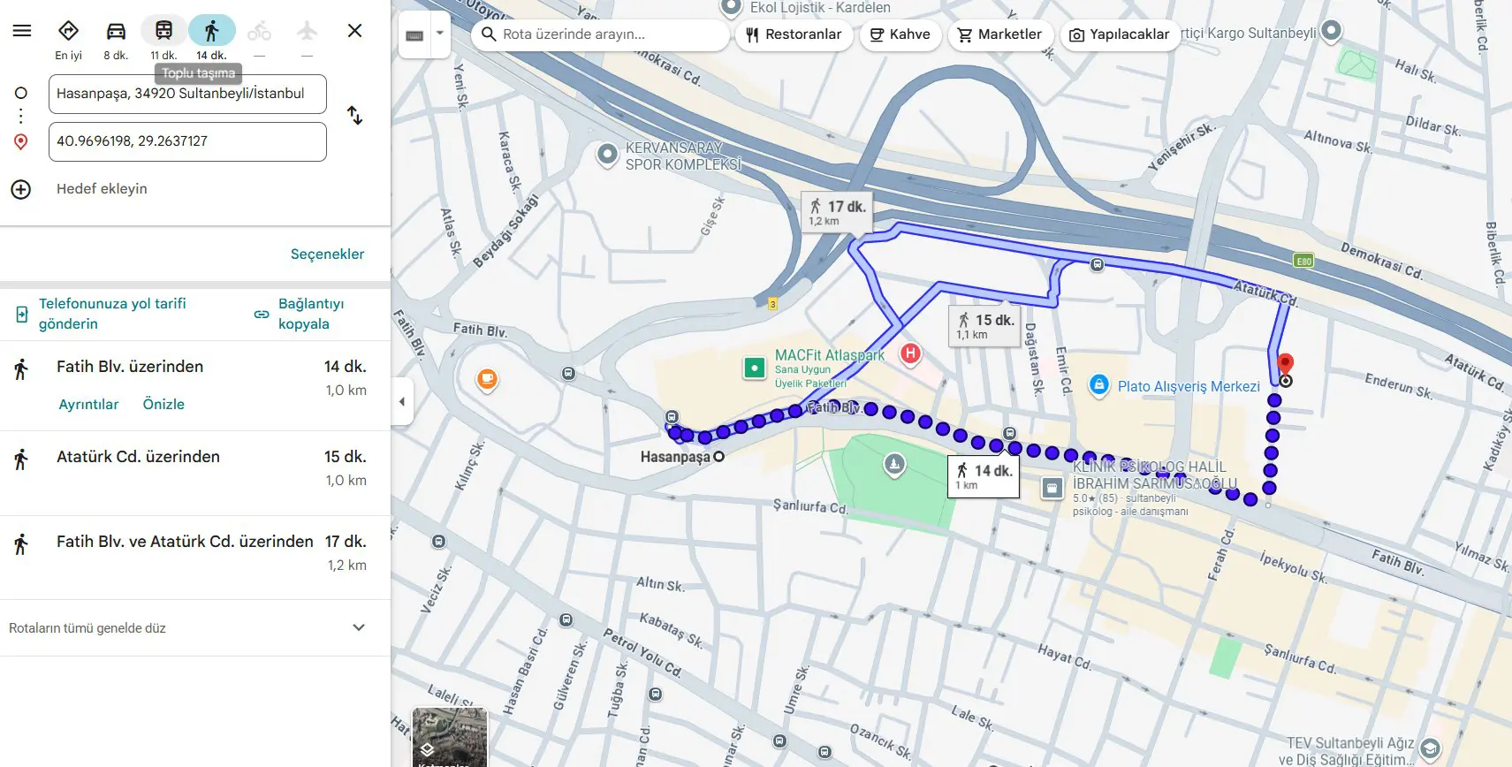Filter by Kahve along route
The image size is (1512, 767).
coord(900,35)
